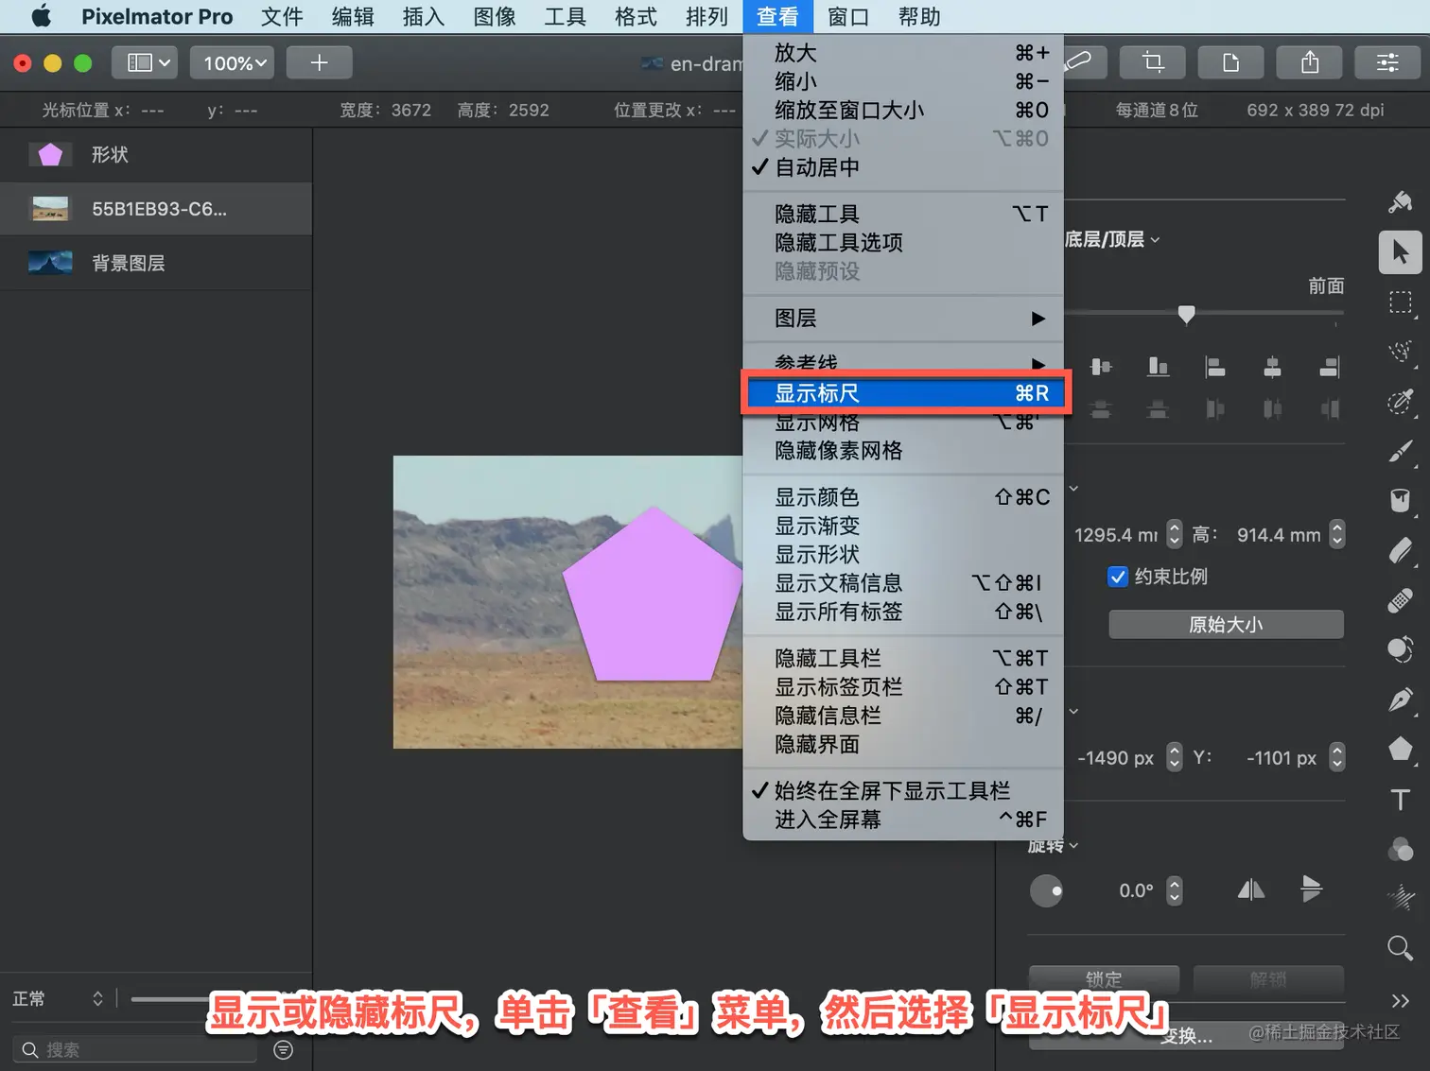Expand more tools double chevron
Screen dimensions: 1430x1071
point(1401,1001)
